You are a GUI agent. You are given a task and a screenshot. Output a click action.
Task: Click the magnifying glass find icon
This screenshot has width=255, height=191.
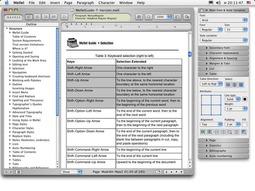tap(149, 17)
